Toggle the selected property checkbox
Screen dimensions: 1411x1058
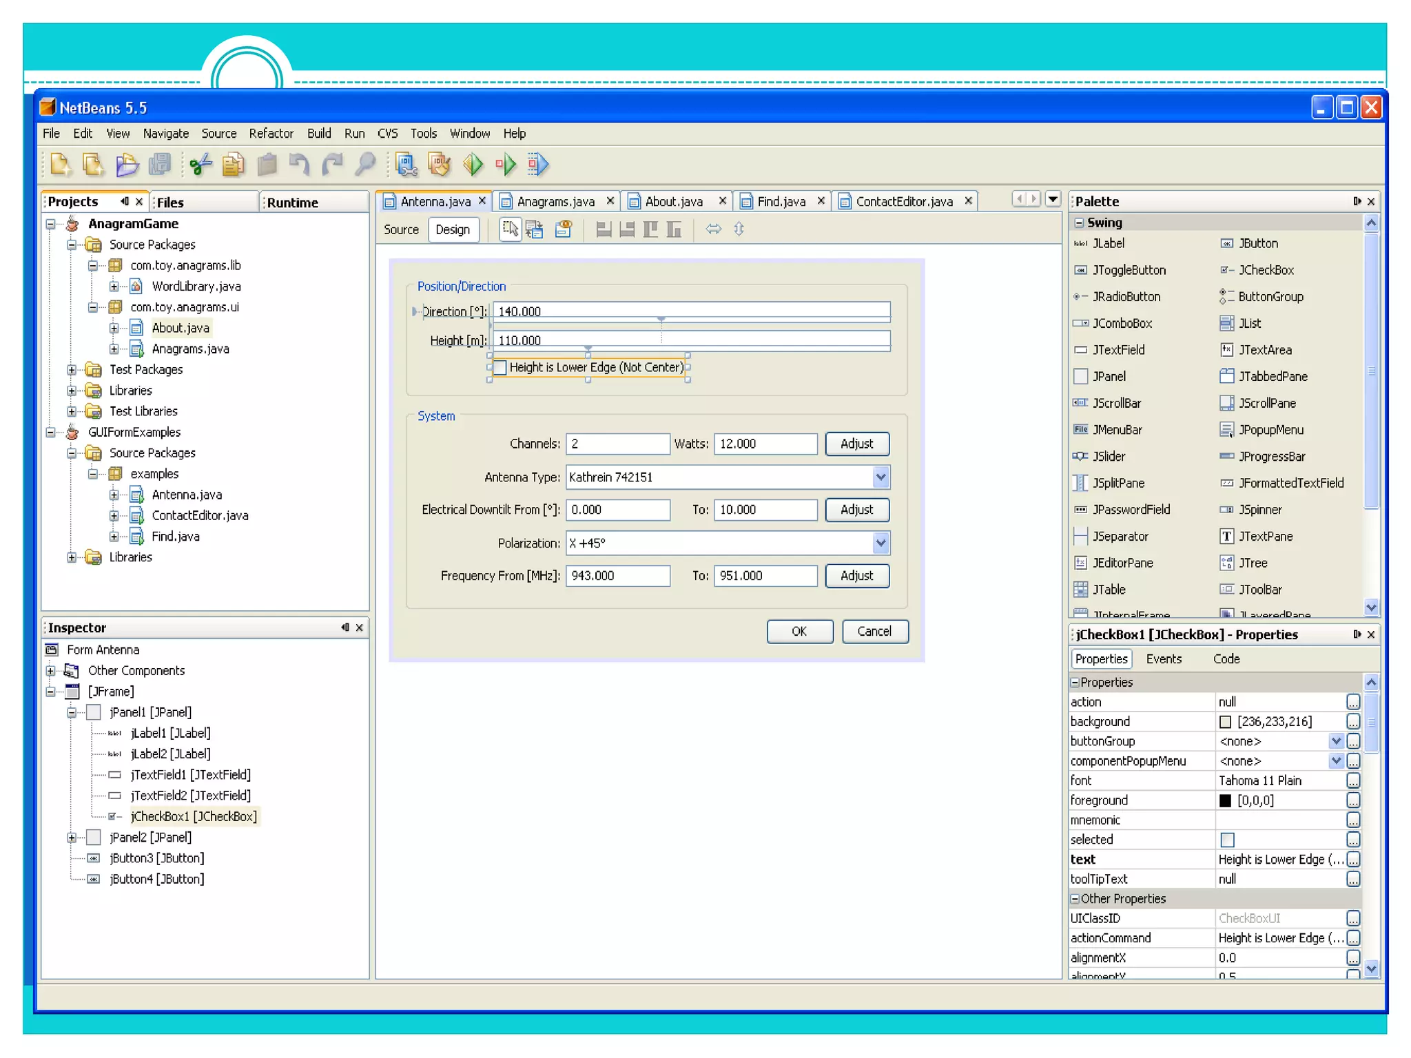(1227, 840)
